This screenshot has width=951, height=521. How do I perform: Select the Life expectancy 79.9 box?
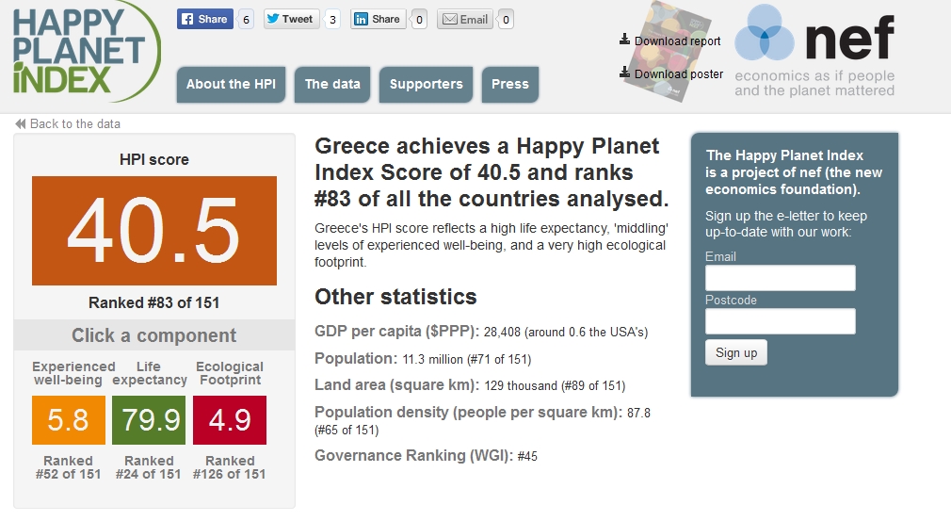149,419
